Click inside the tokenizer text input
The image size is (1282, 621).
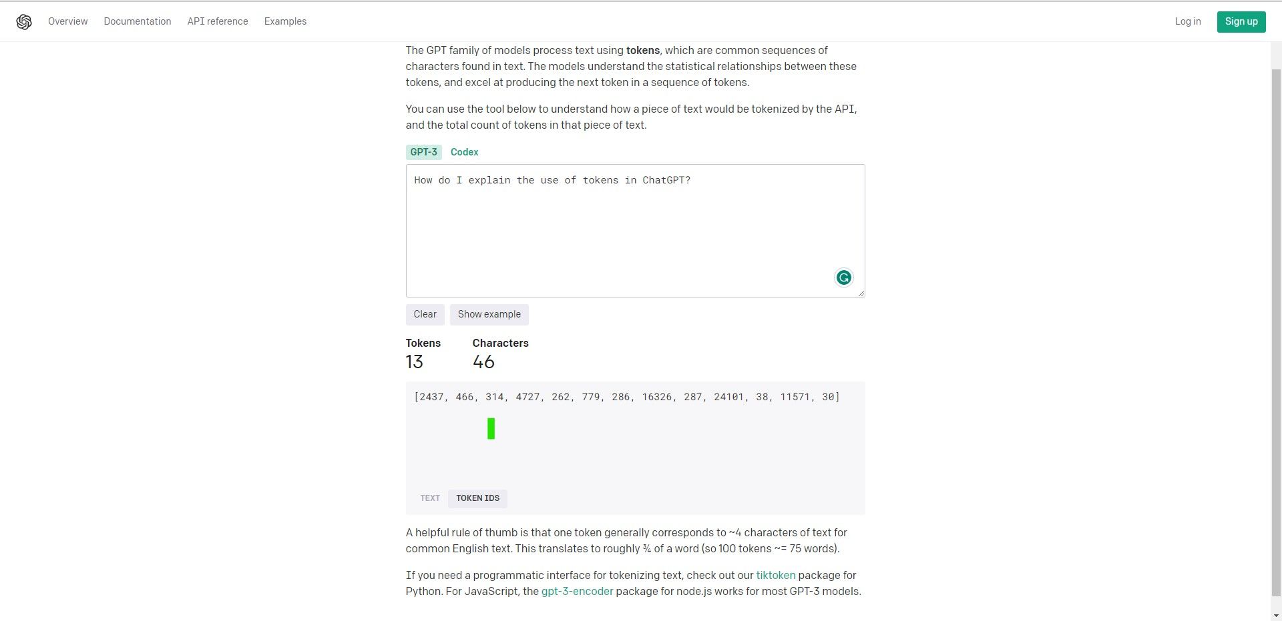(634, 230)
